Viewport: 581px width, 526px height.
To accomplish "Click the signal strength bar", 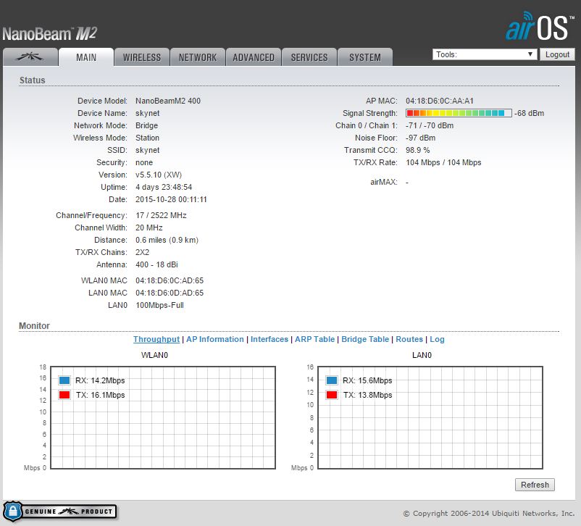I will click(458, 113).
